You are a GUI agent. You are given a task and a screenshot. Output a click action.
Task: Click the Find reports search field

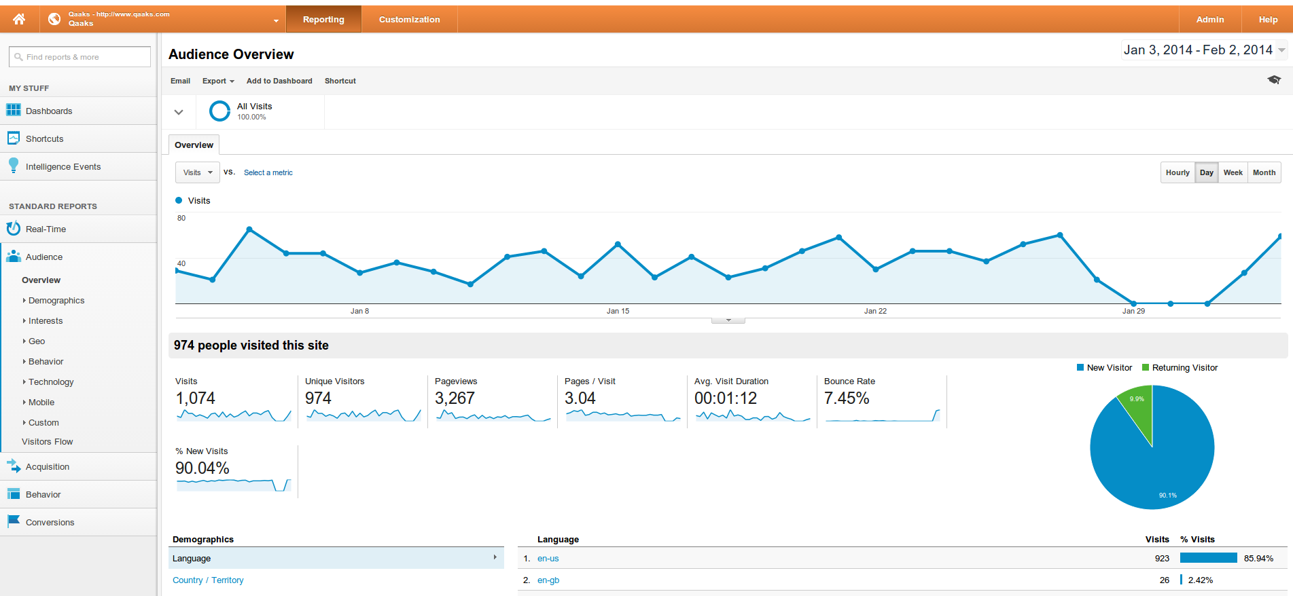(80, 57)
